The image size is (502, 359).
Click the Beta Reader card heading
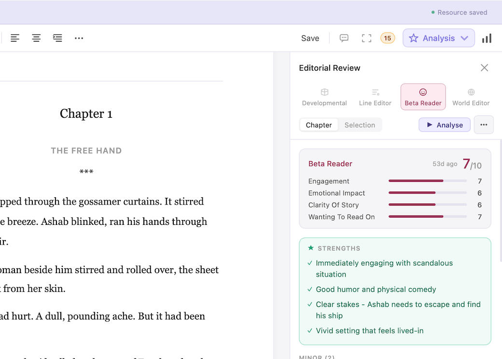coord(330,164)
